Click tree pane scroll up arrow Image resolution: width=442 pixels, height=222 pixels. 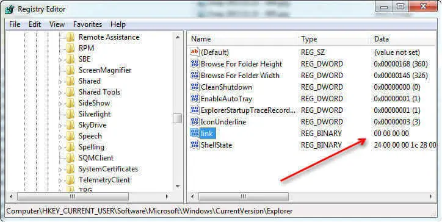pyautogui.click(x=177, y=37)
